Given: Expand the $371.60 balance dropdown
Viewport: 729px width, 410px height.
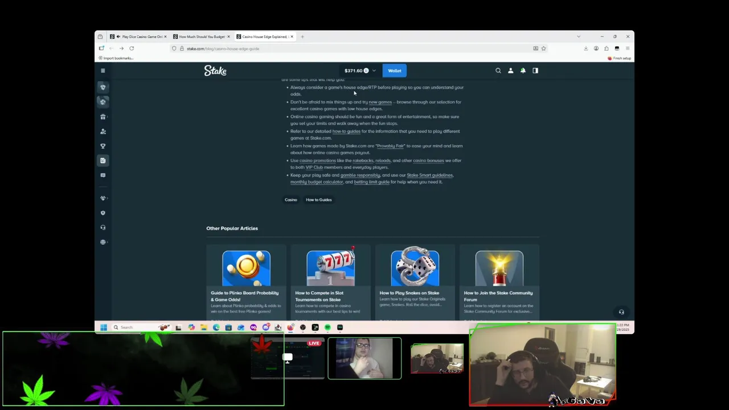Looking at the screenshot, I should pyautogui.click(x=360, y=71).
